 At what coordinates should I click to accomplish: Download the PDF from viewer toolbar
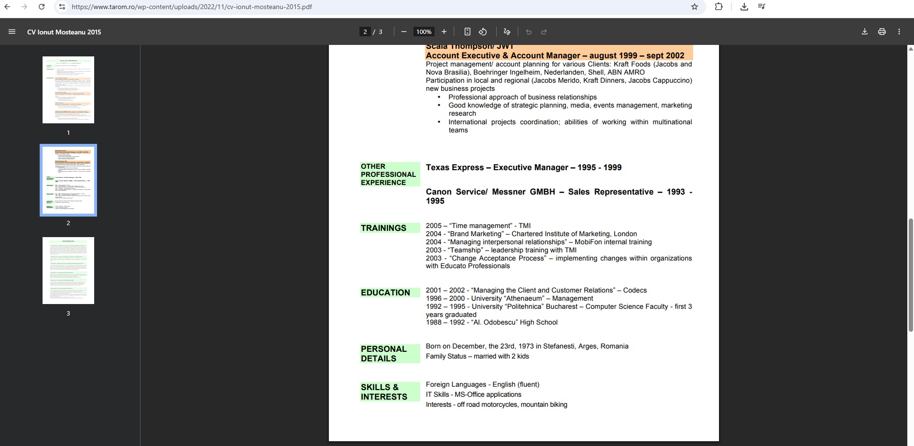[864, 32]
